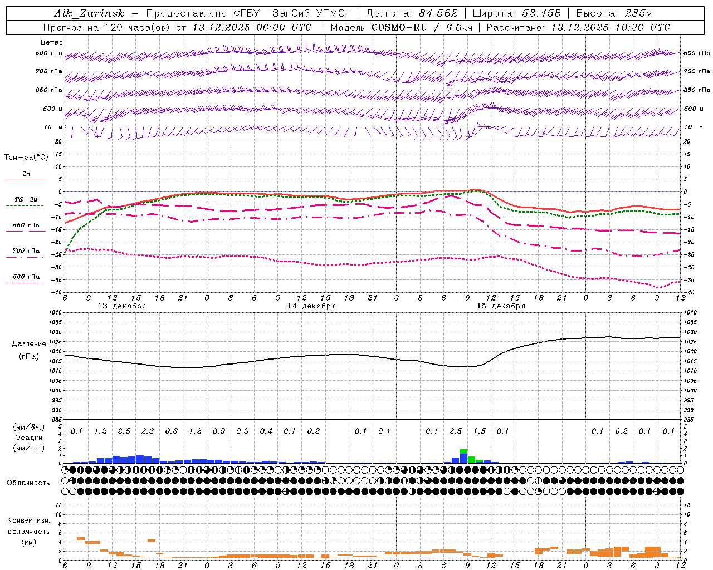713x570 pixels.
Task: Click the 0.6 precipitation value
Action: (x=172, y=431)
